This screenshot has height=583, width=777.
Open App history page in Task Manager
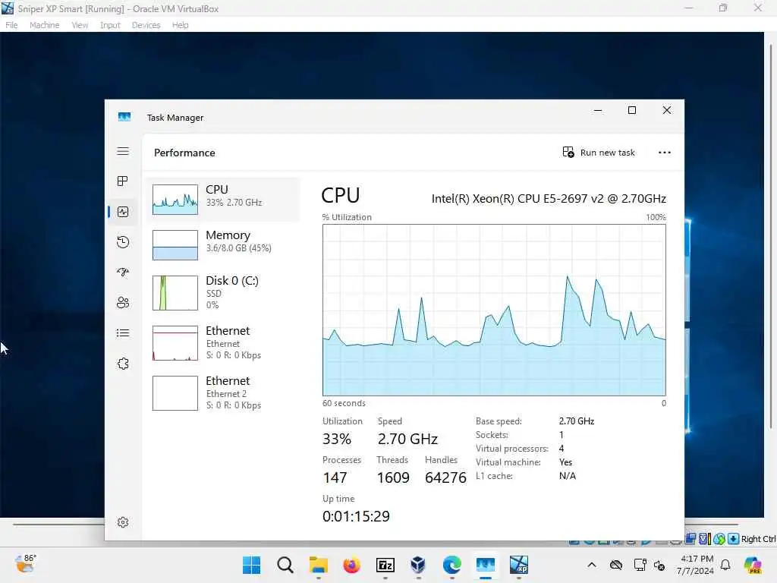123,242
